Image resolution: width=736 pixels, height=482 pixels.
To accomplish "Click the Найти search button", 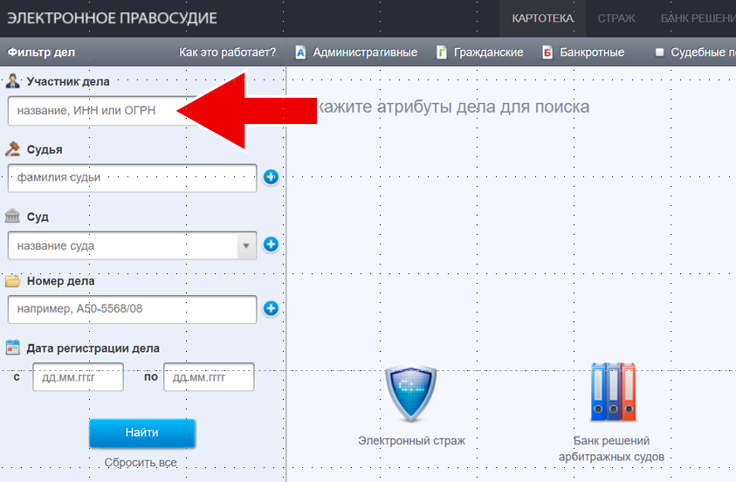I will (x=142, y=433).
